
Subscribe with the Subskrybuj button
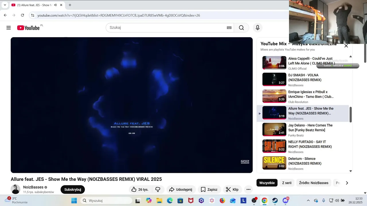pyautogui.click(x=73, y=189)
